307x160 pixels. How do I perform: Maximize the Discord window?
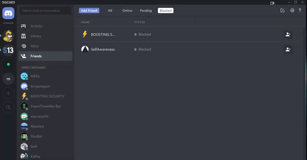pyautogui.click(x=295, y=2)
